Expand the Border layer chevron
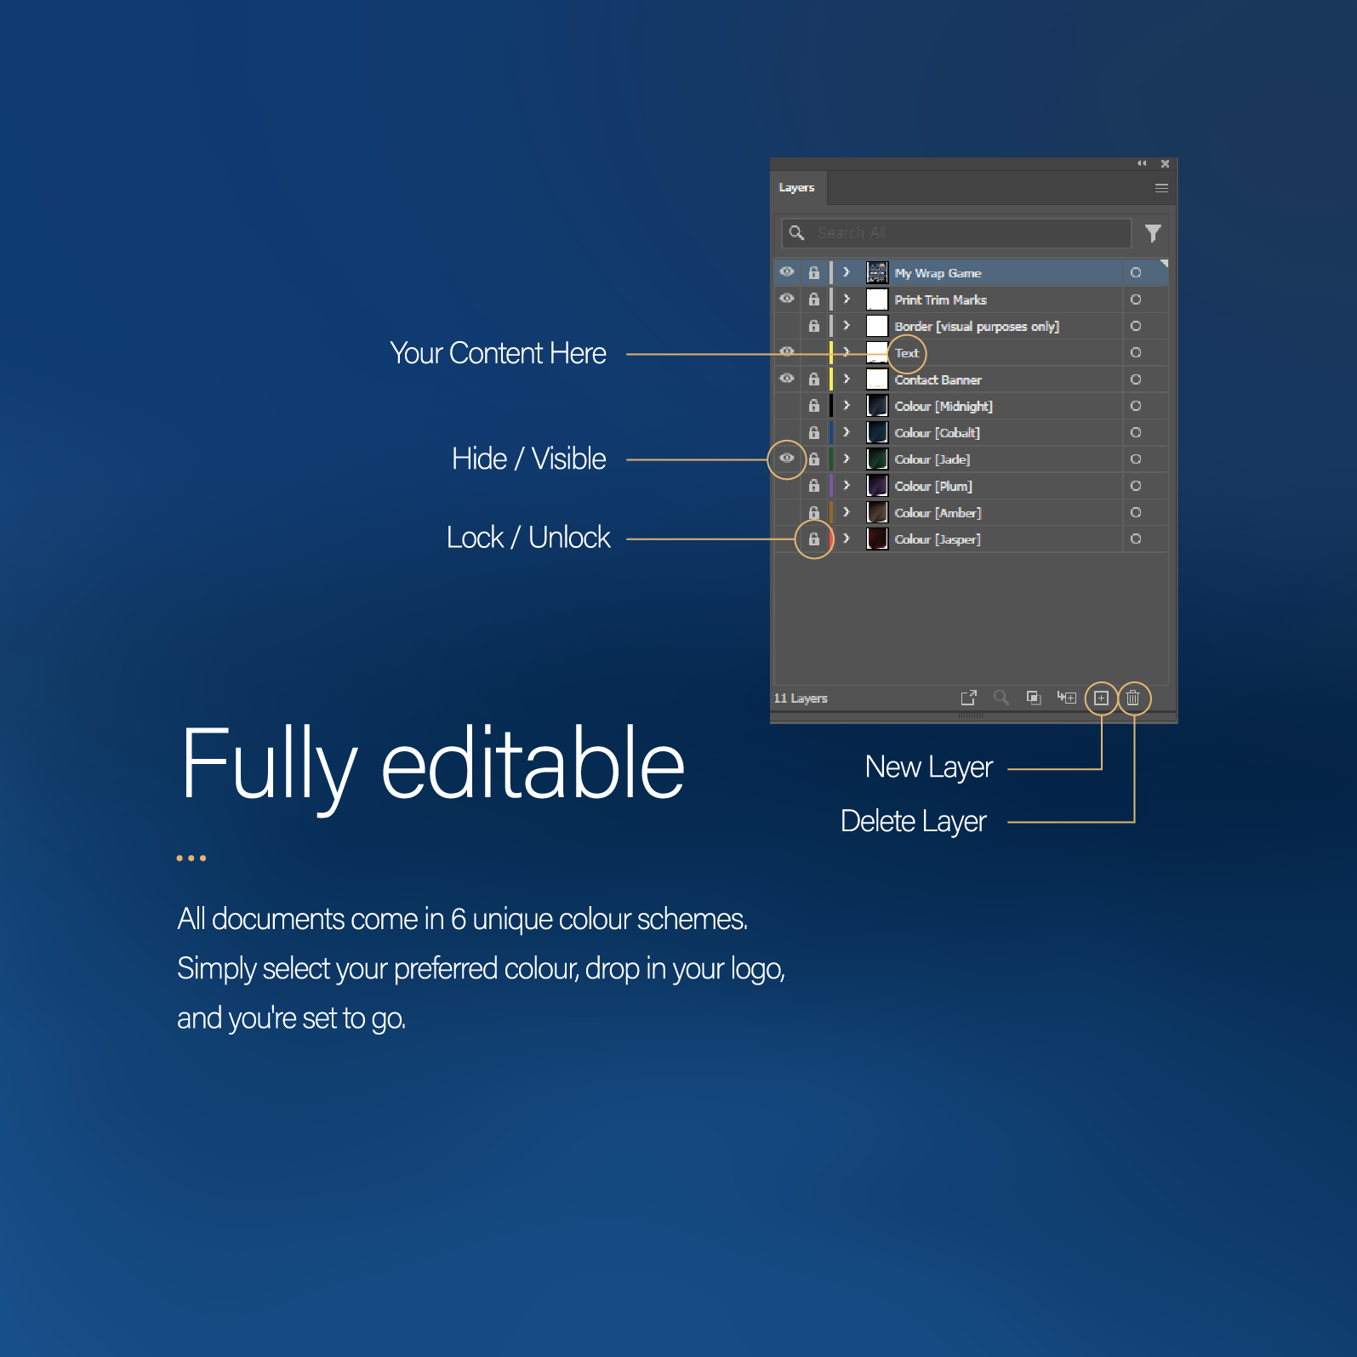The height and width of the screenshot is (1357, 1357). click(847, 326)
